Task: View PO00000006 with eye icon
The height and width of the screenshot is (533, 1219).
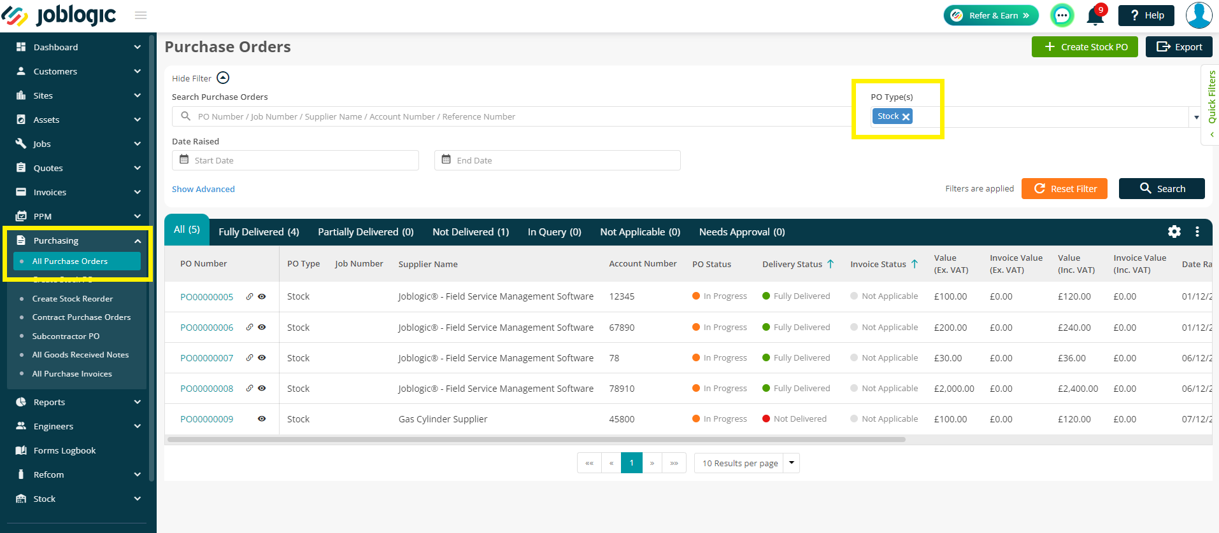Action: tap(262, 327)
